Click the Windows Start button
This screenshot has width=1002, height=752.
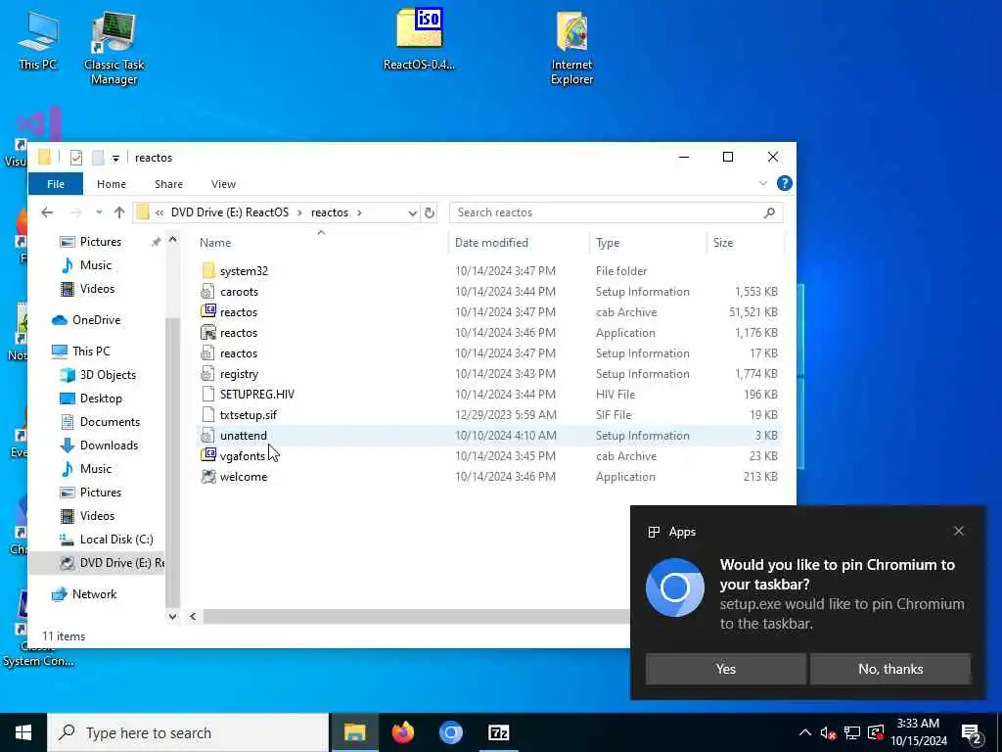[23, 732]
